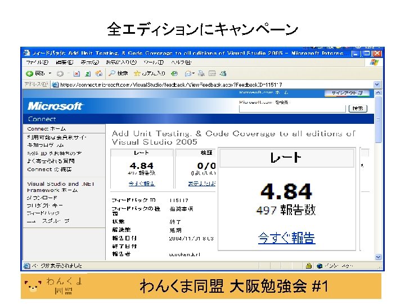This screenshot has width=405, height=304.
Task: Open the Forward button history dropdown arrow
Action: pos(69,74)
